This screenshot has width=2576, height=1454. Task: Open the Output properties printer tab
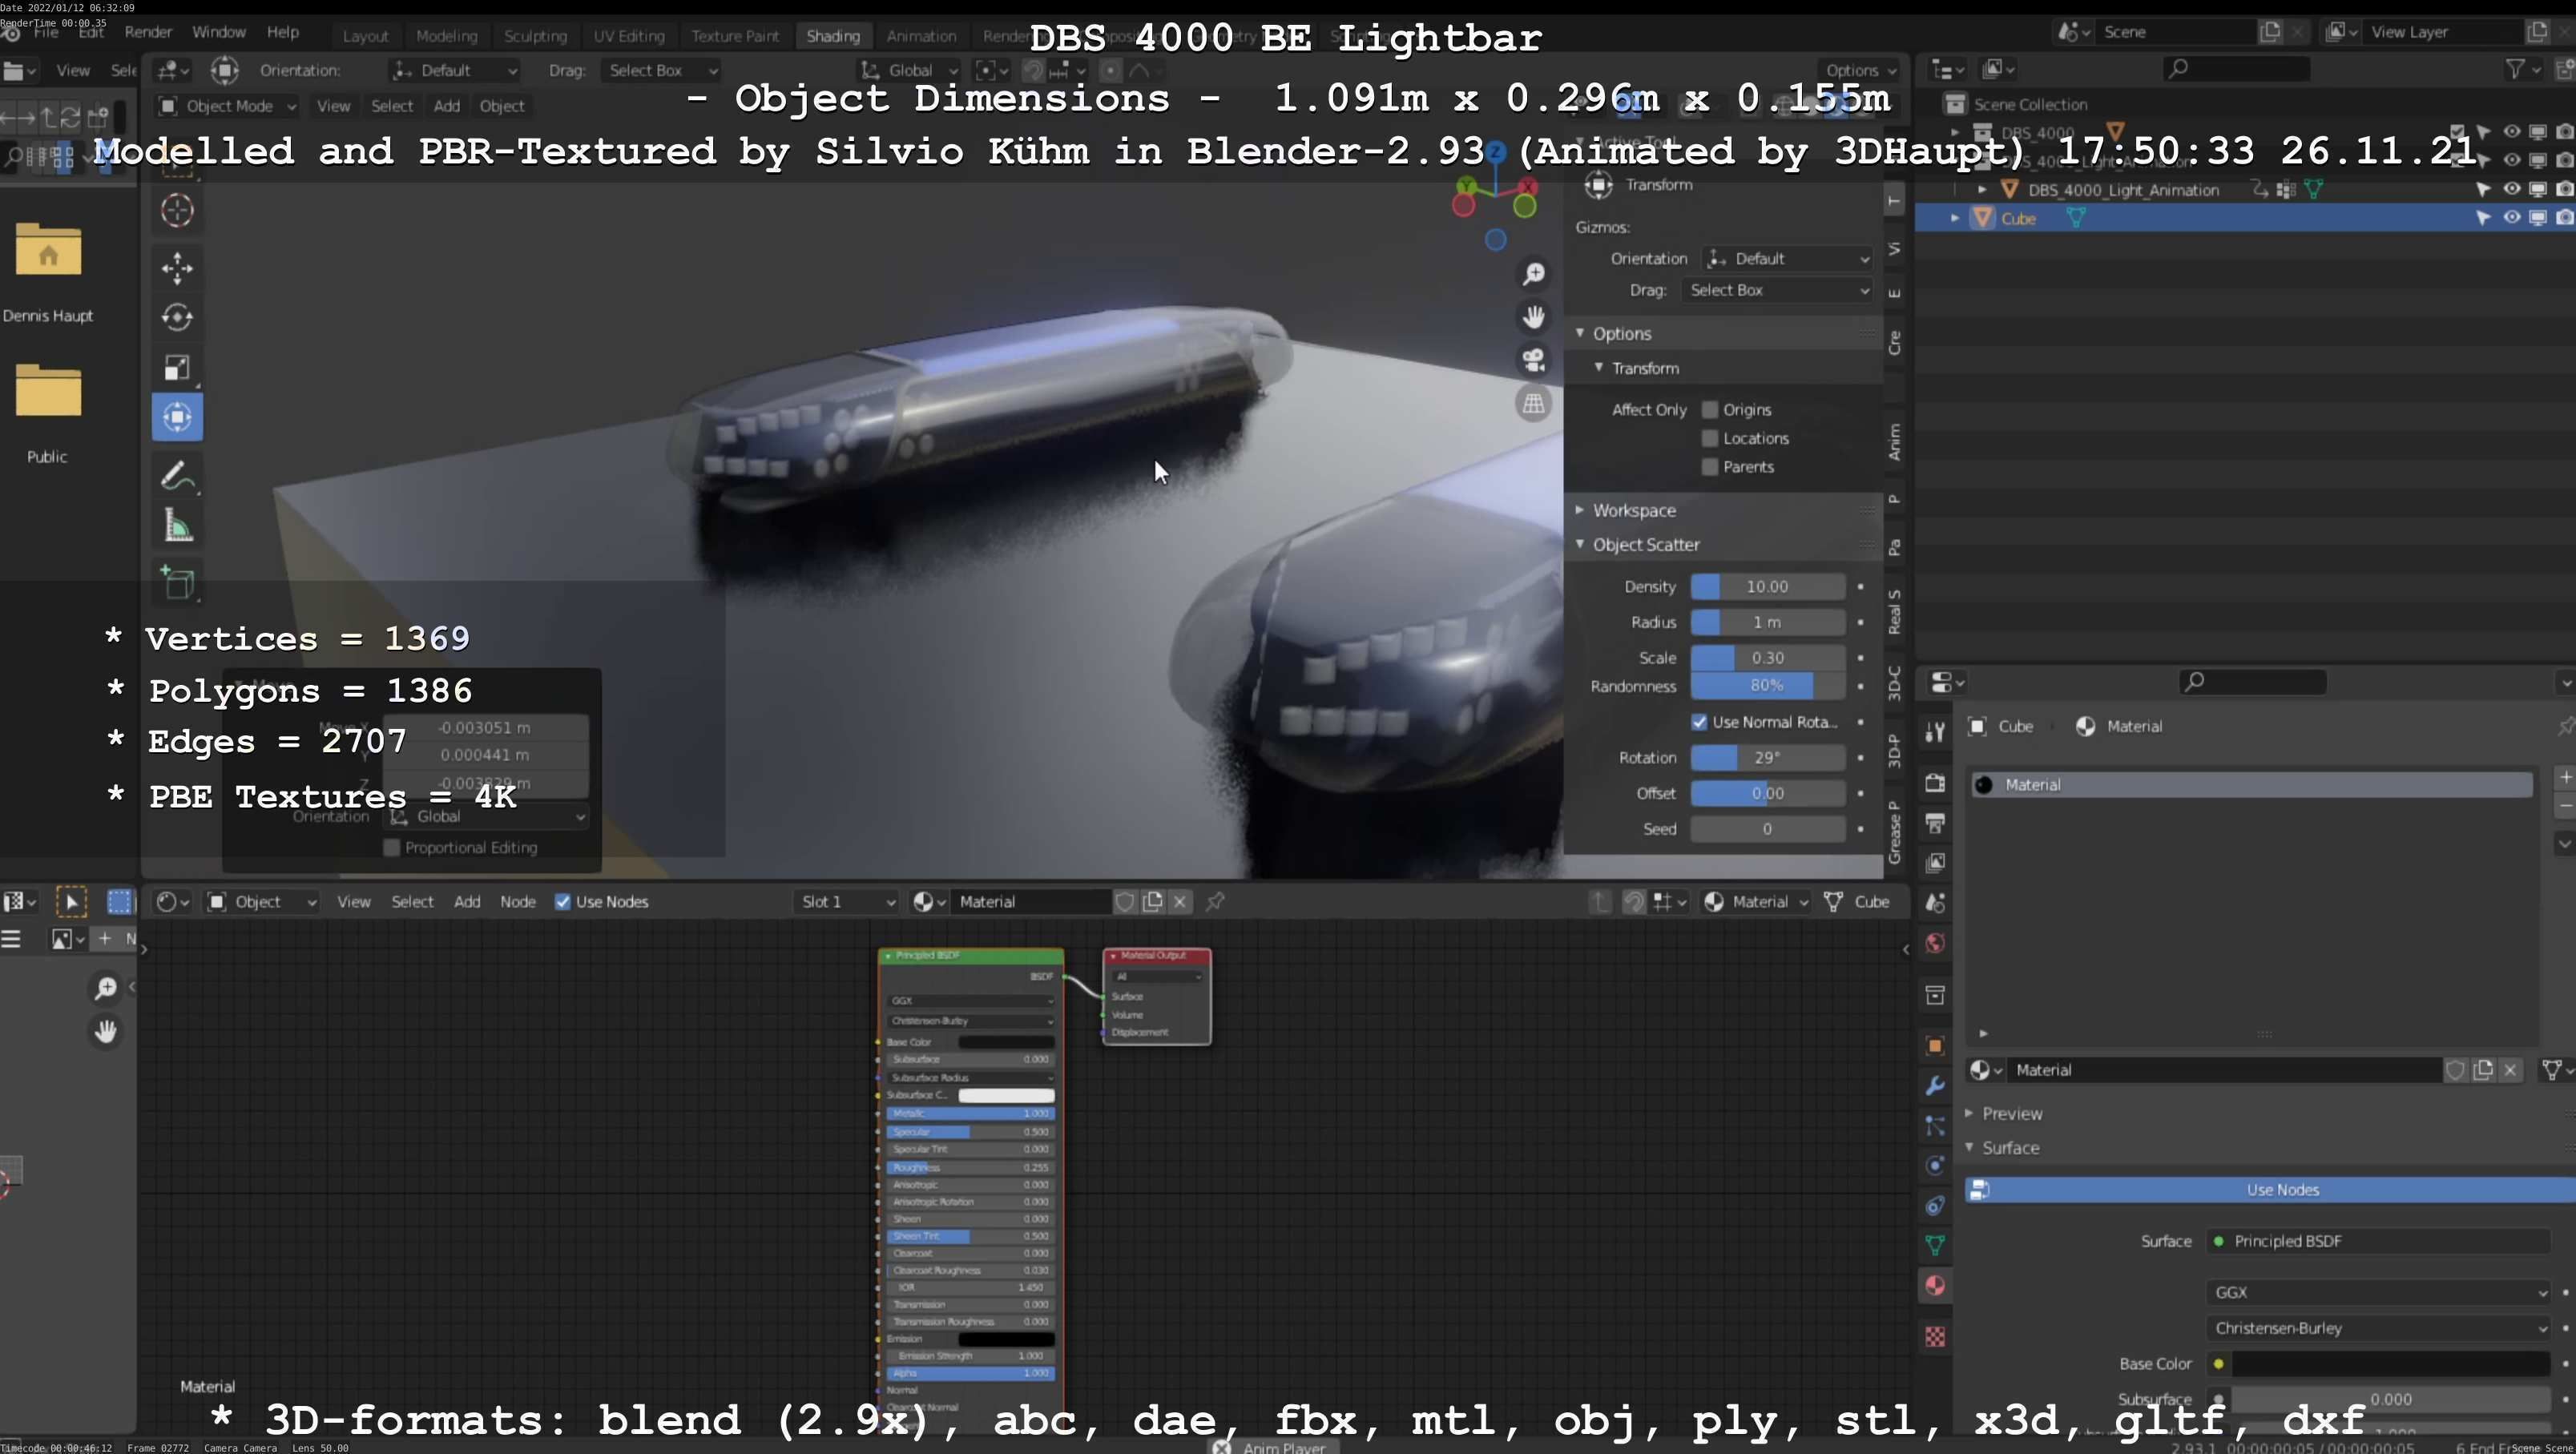pos(1935,822)
